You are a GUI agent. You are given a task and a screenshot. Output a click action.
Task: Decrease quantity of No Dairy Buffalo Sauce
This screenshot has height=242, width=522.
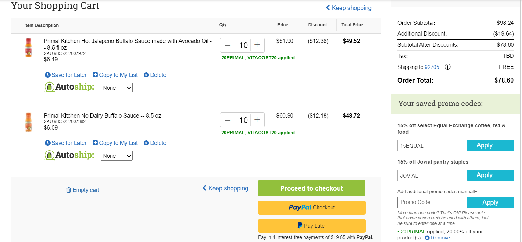(x=227, y=120)
